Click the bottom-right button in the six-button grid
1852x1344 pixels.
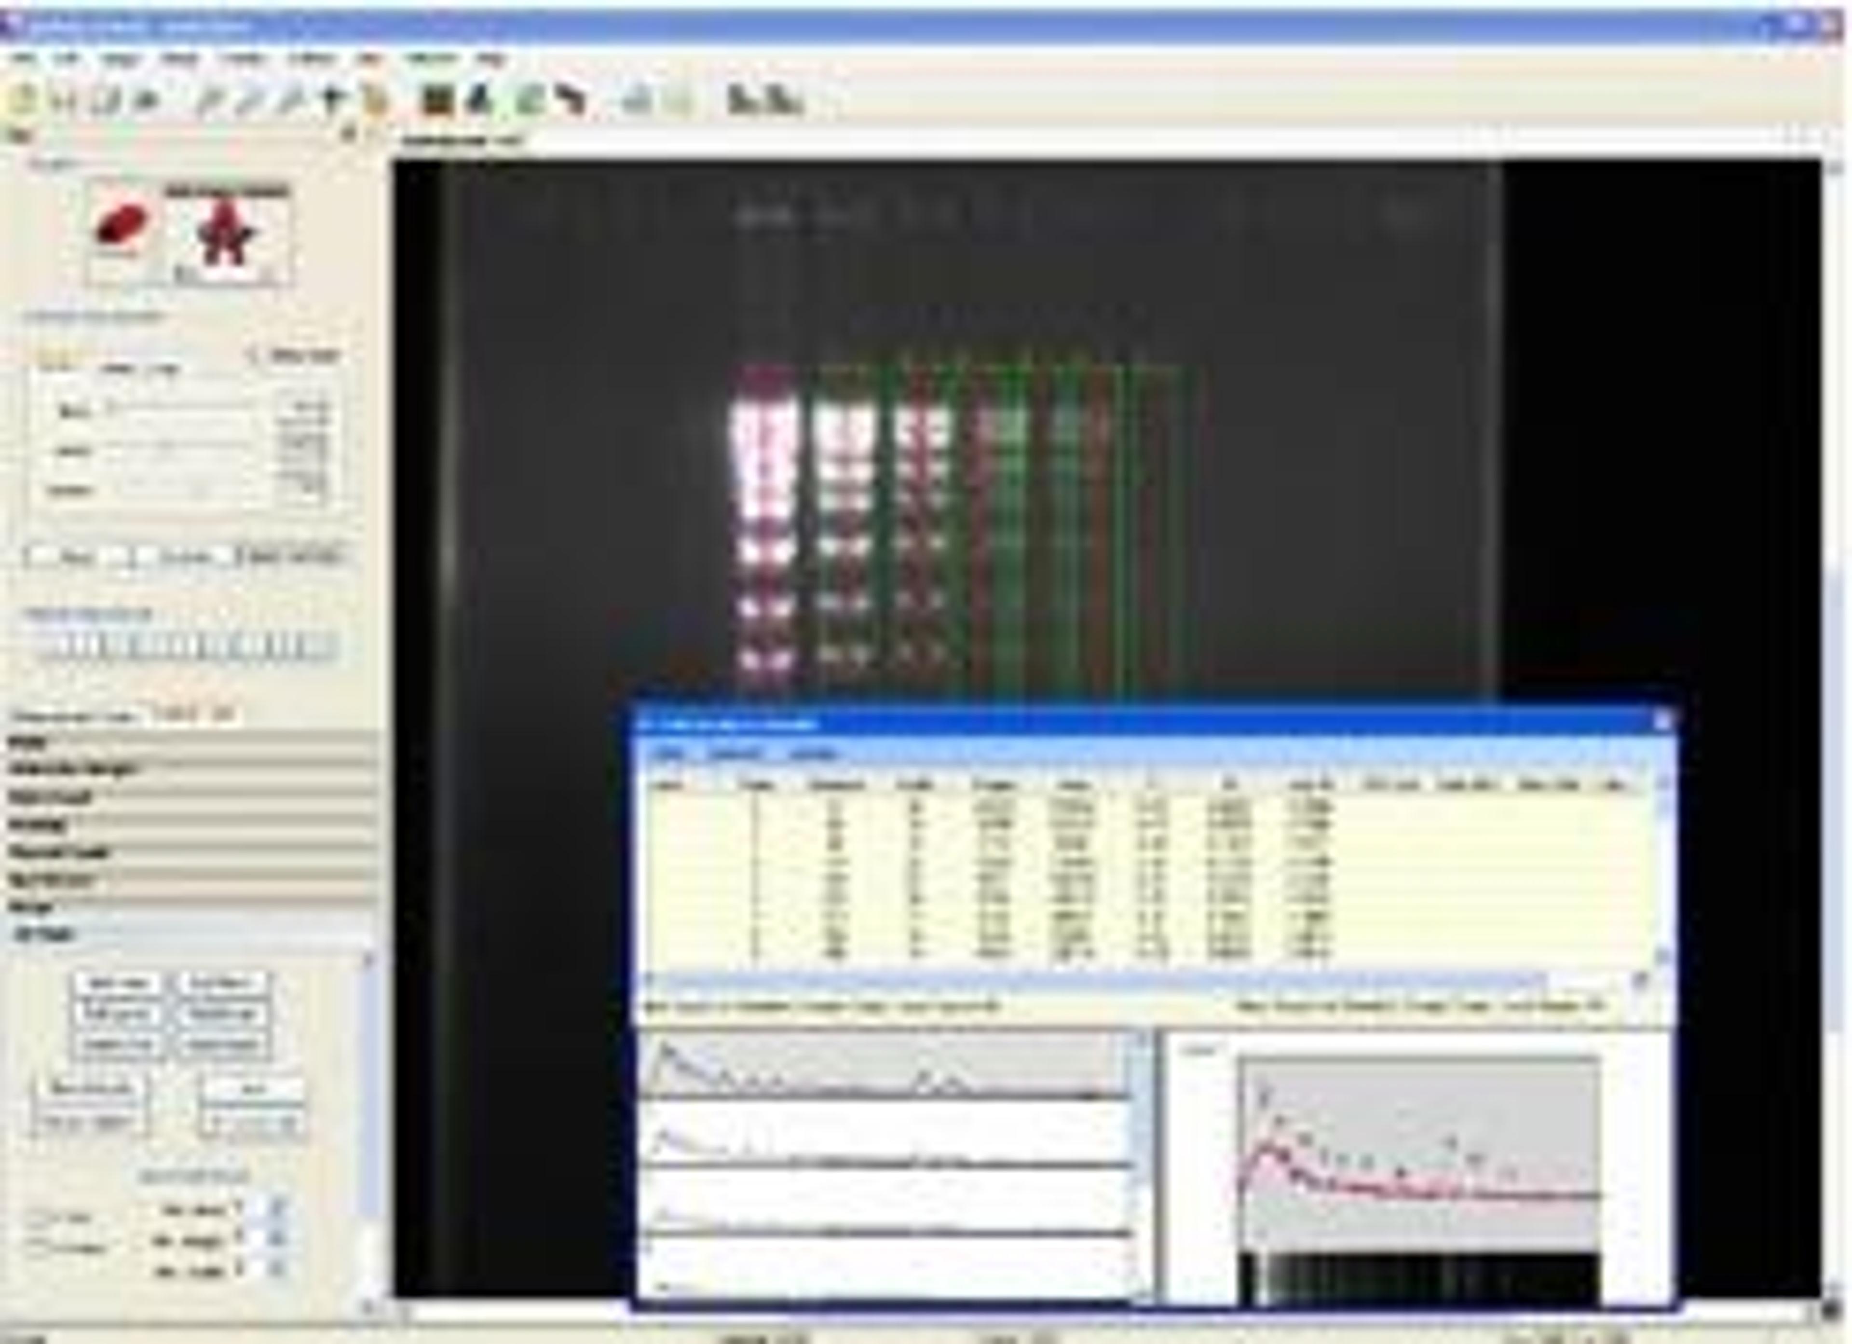point(221,1044)
